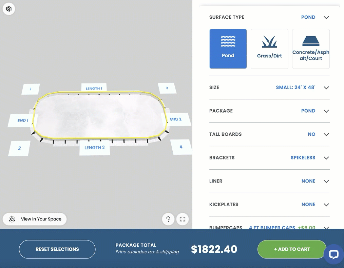Viewport: 344px width, 268px height.
Task: Click the Add to Cart button
Action: [x=292, y=249]
